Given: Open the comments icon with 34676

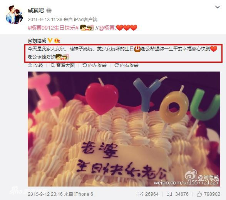Looking at the screenshot, I should coord(177,194).
